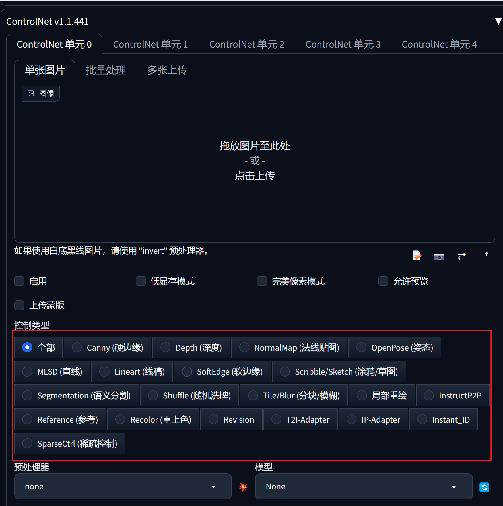503x506 pixels.
Task: Click the webcam camera icon
Action: pyautogui.click(x=439, y=257)
